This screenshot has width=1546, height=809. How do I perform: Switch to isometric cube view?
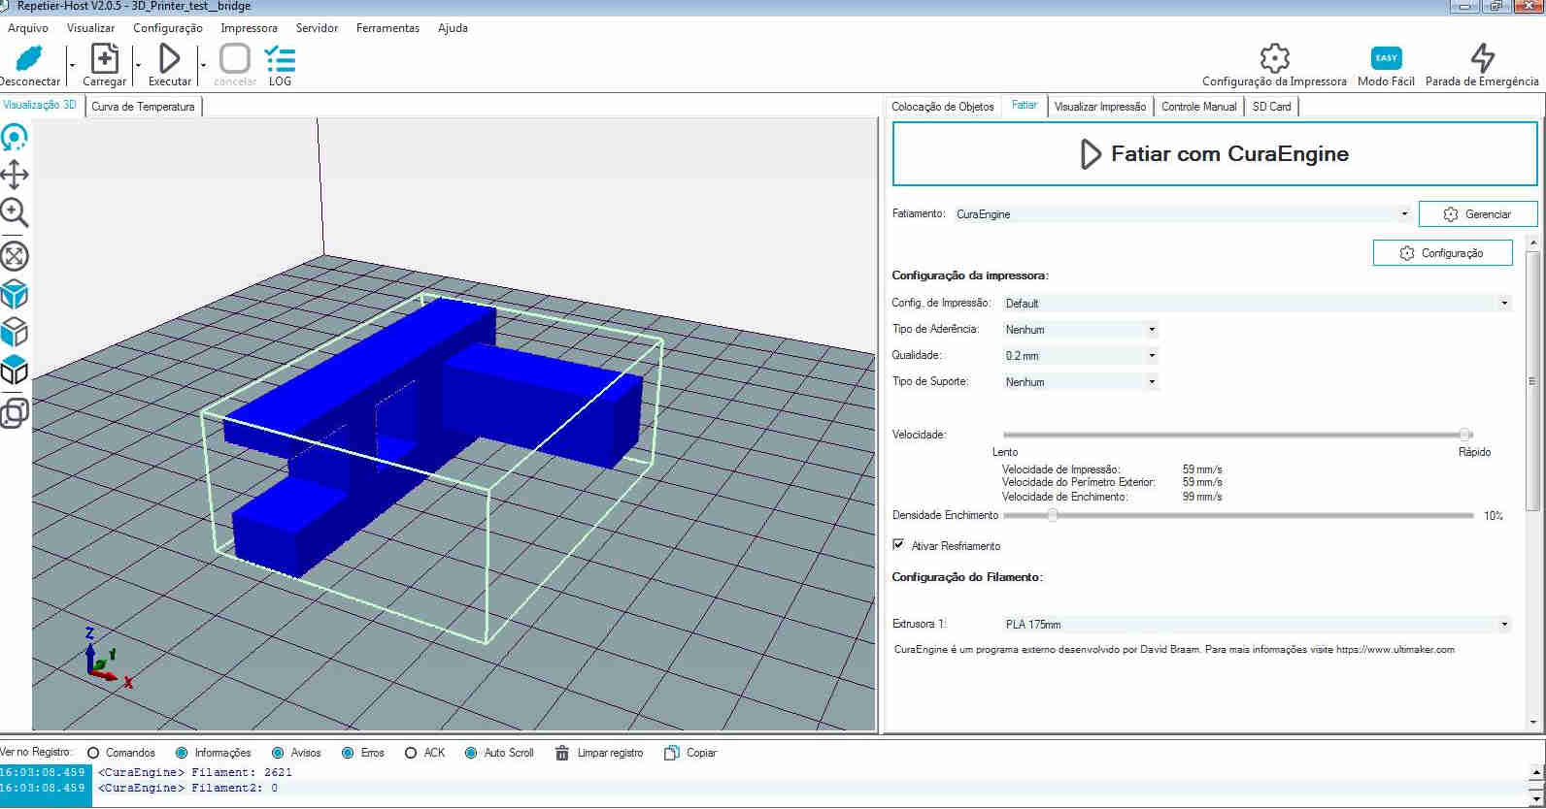point(15,294)
